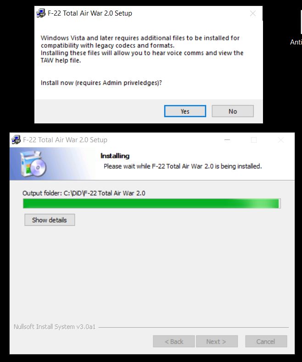
Task: Click the 'Install now' admin prompt text
Action: click(101, 83)
